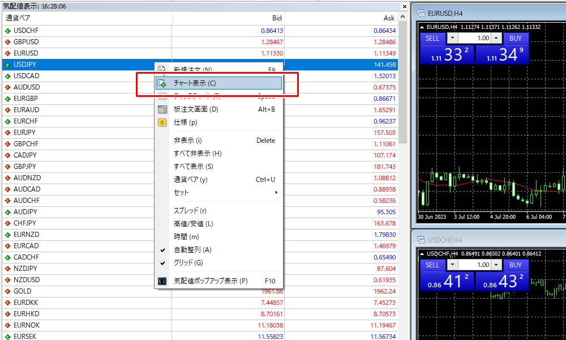The image size is (566, 340).
Task: Click the chart icon in the USDCHF,H4 title bar
Action: (x=421, y=239)
